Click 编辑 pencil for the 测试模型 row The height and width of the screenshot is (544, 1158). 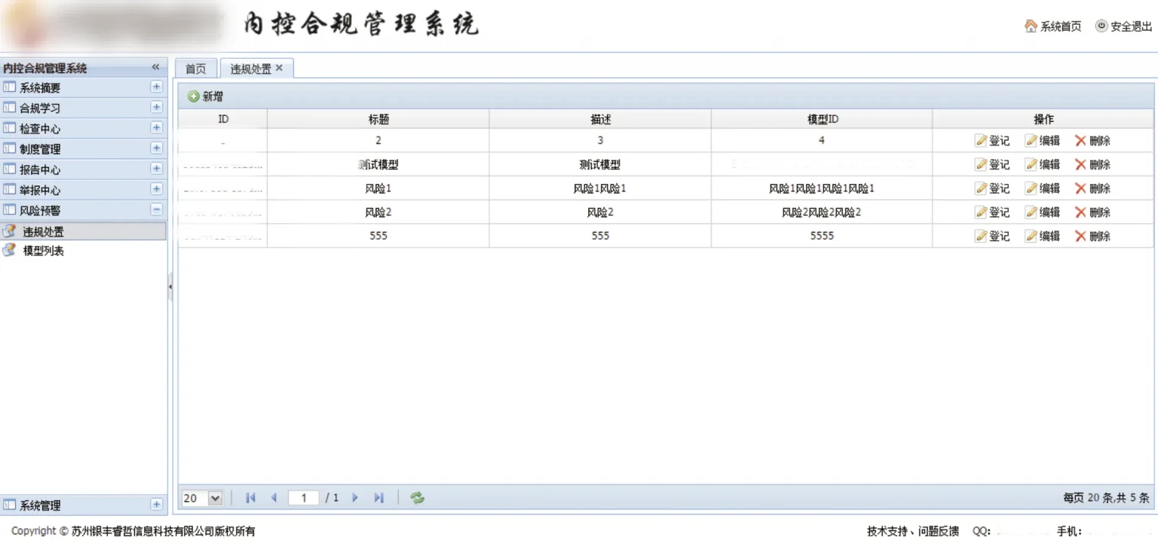pos(1031,164)
